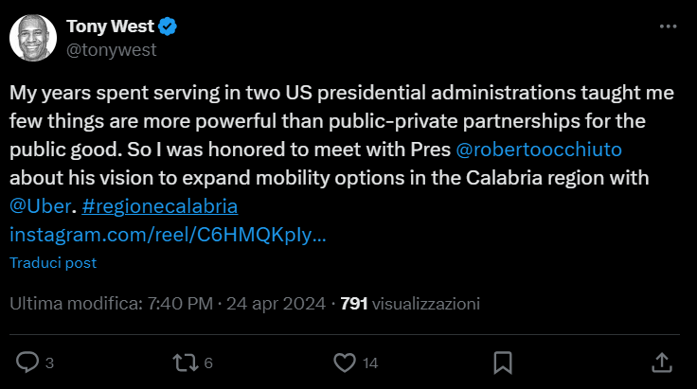
Task: Click the Tony West display name
Action: click(x=111, y=26)
